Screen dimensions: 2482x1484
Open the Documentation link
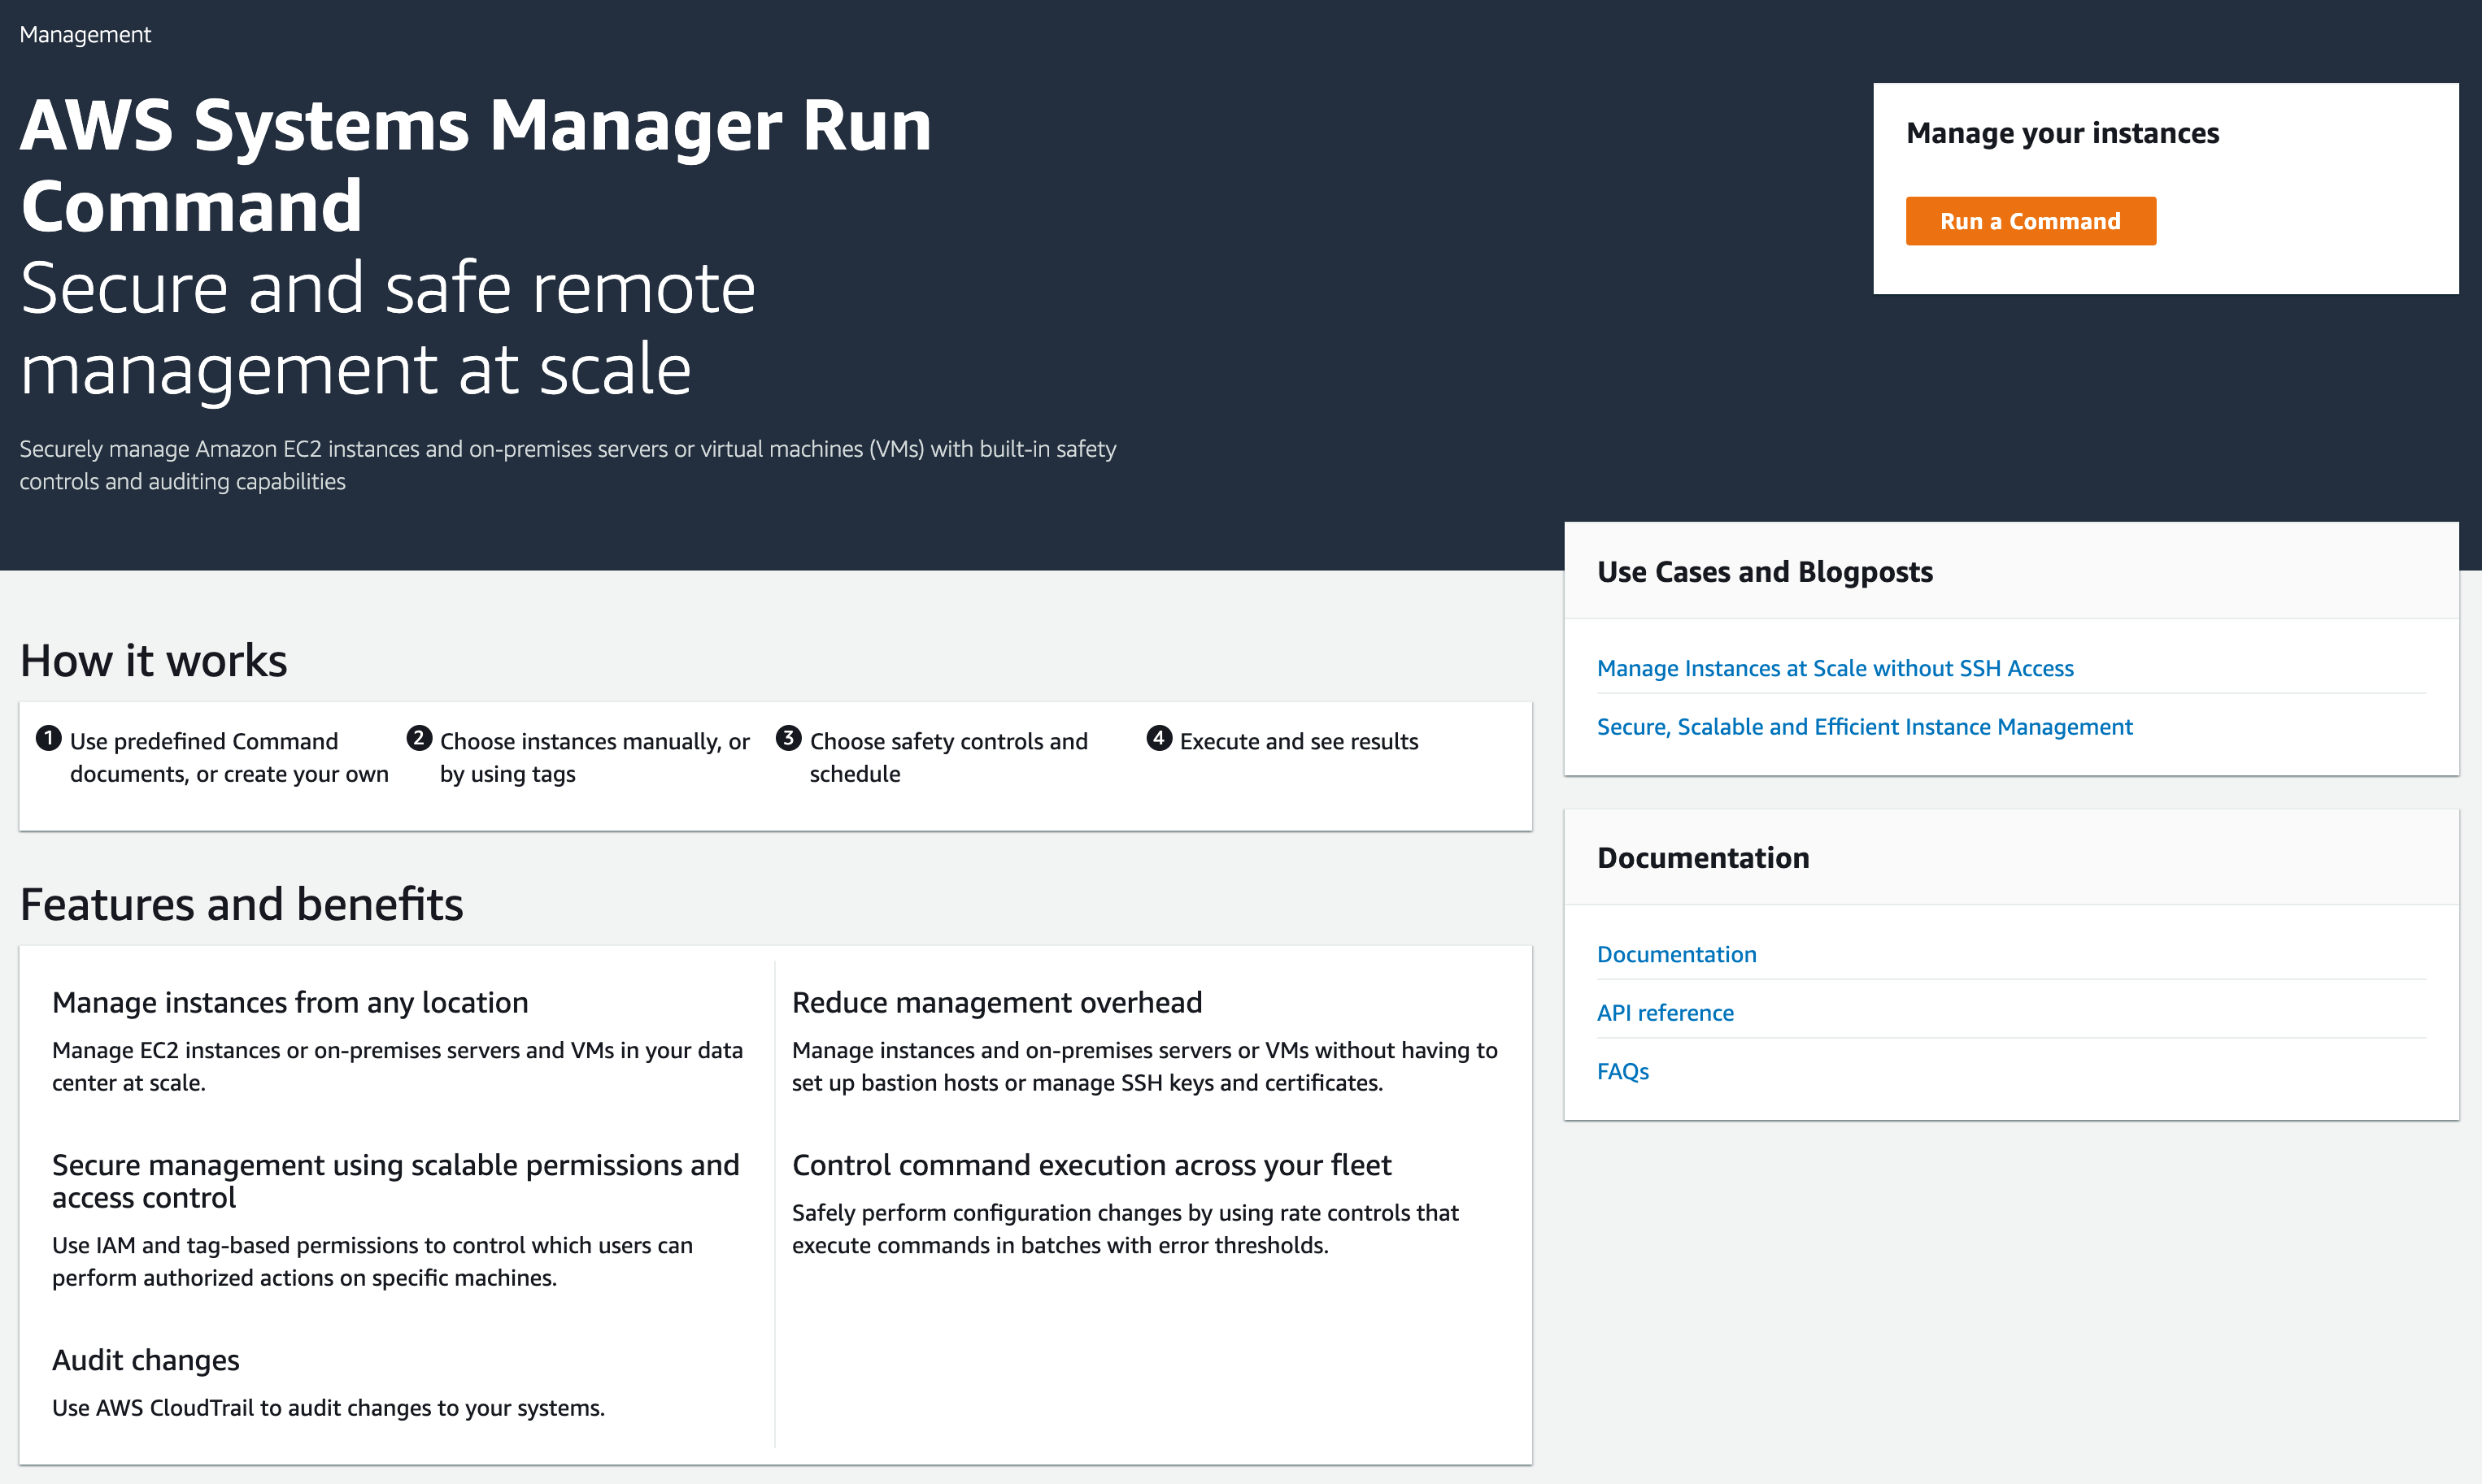pos(1677,954)
